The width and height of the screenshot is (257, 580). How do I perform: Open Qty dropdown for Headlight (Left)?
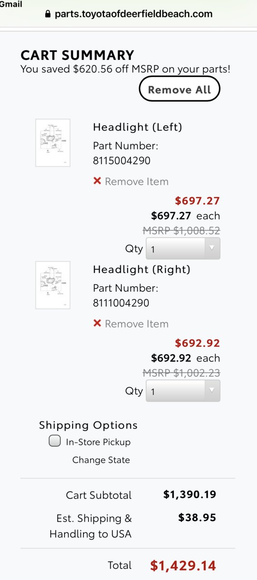(x=183, y=249)
